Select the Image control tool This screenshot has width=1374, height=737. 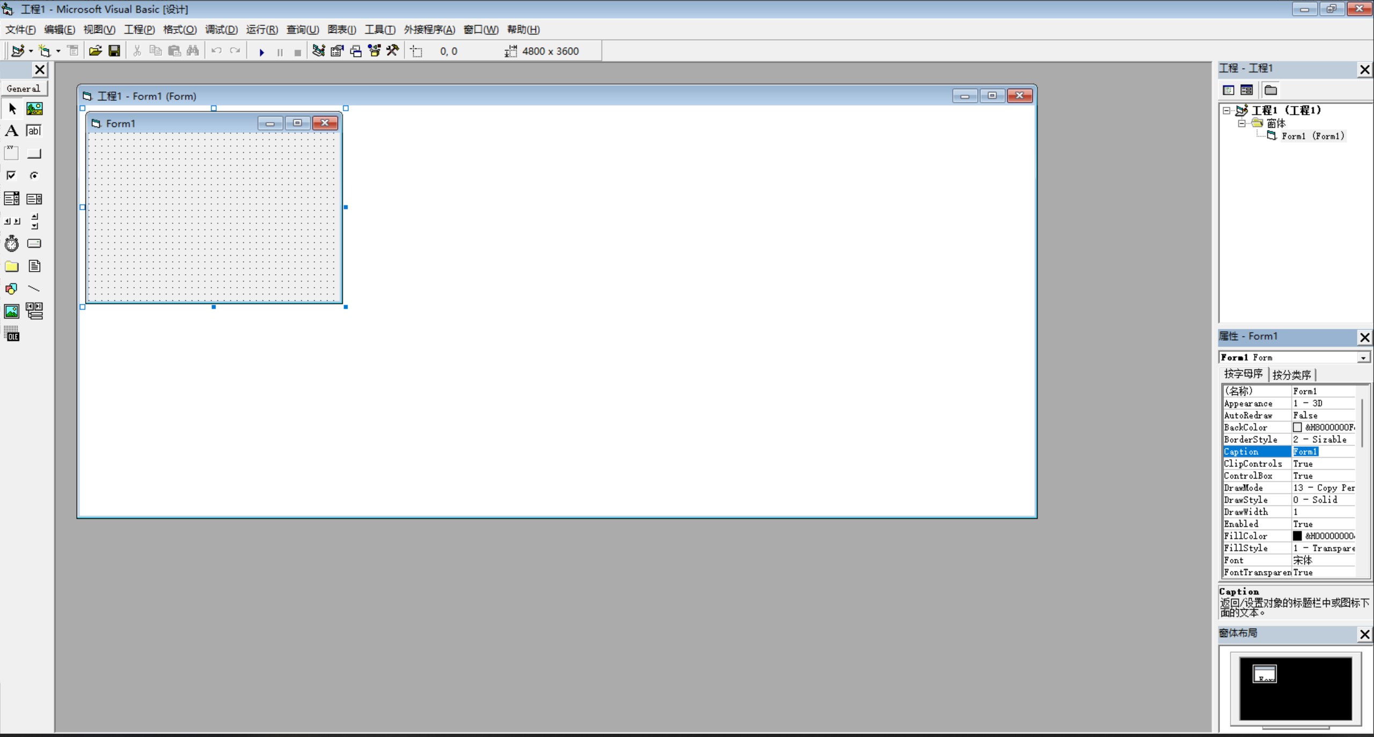12,311
